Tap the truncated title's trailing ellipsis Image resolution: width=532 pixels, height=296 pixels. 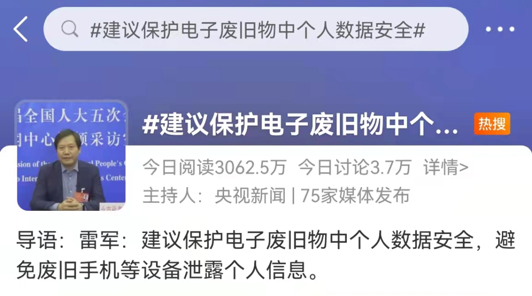point(446,131)
